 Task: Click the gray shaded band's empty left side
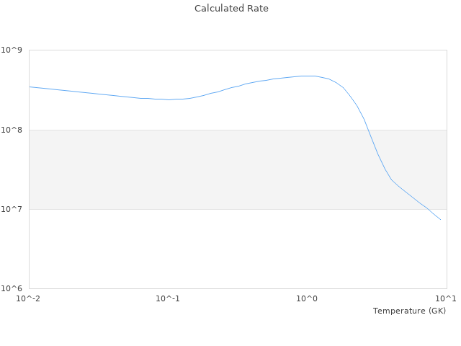86,169
